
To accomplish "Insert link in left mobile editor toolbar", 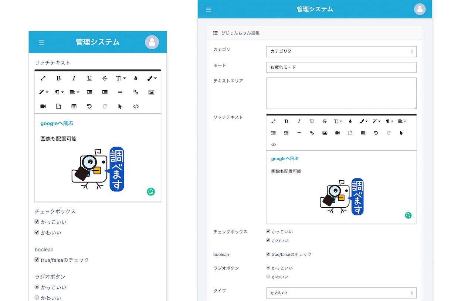I will (136, 92).
